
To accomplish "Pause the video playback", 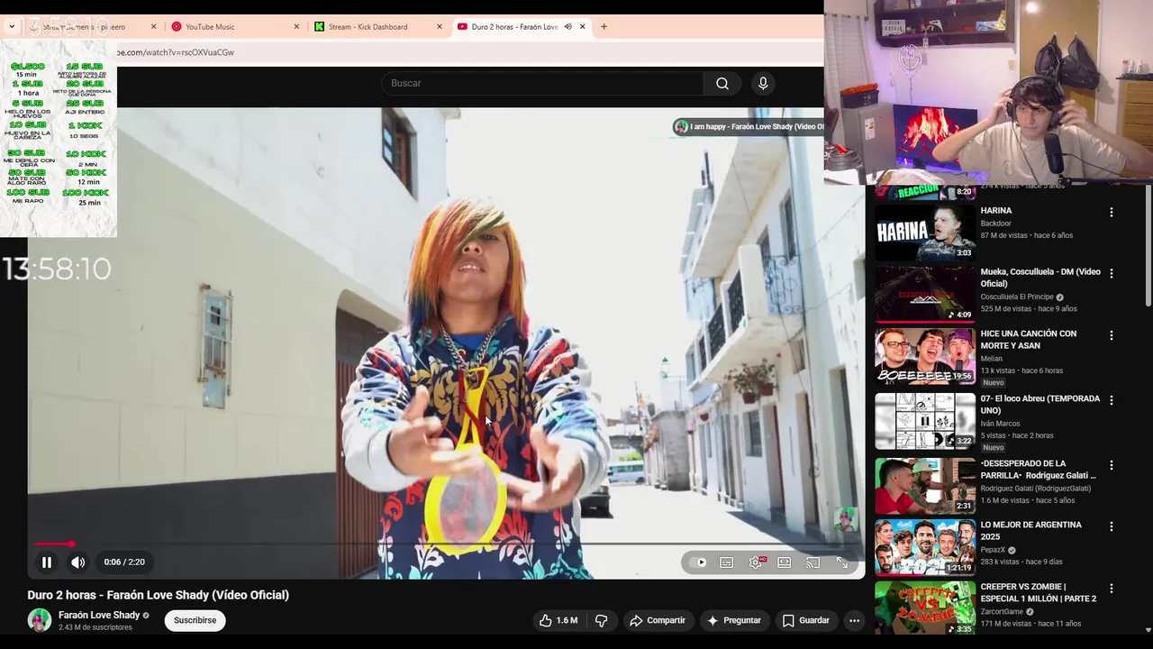I will 47,562.
